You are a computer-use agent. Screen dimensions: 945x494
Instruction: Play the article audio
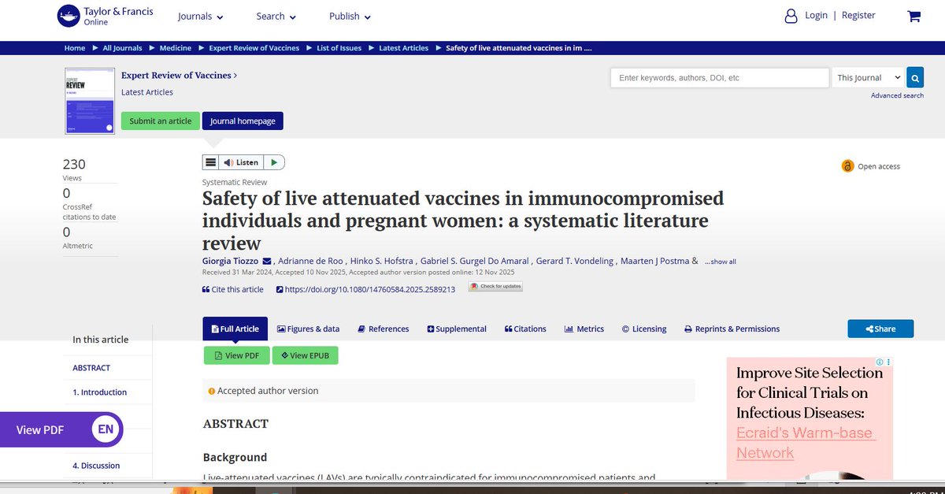click(273, 162)
